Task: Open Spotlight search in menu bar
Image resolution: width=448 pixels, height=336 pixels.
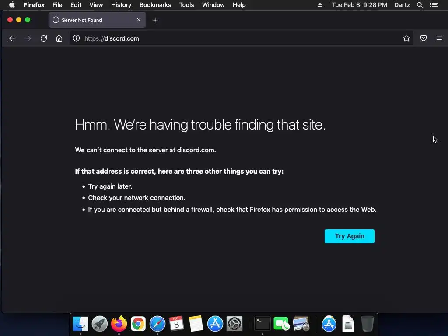Action: [x=420, y=5]
